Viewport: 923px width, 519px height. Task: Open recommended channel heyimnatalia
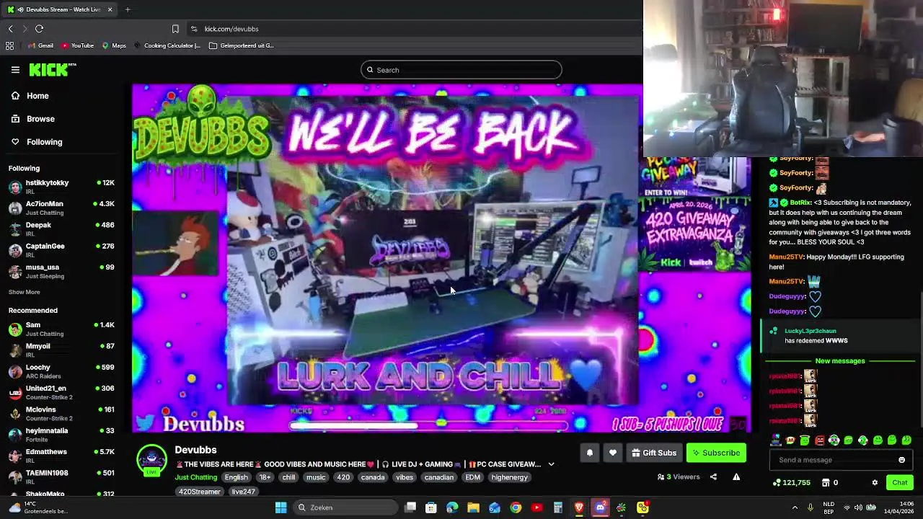point(62,435)
